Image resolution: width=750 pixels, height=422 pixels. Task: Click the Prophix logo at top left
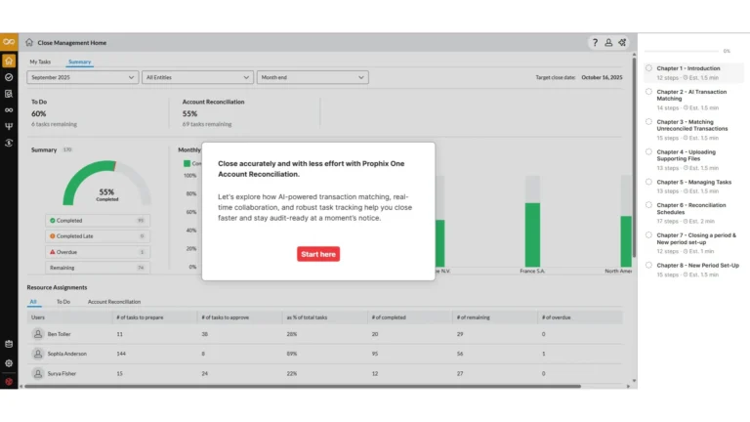9,42
